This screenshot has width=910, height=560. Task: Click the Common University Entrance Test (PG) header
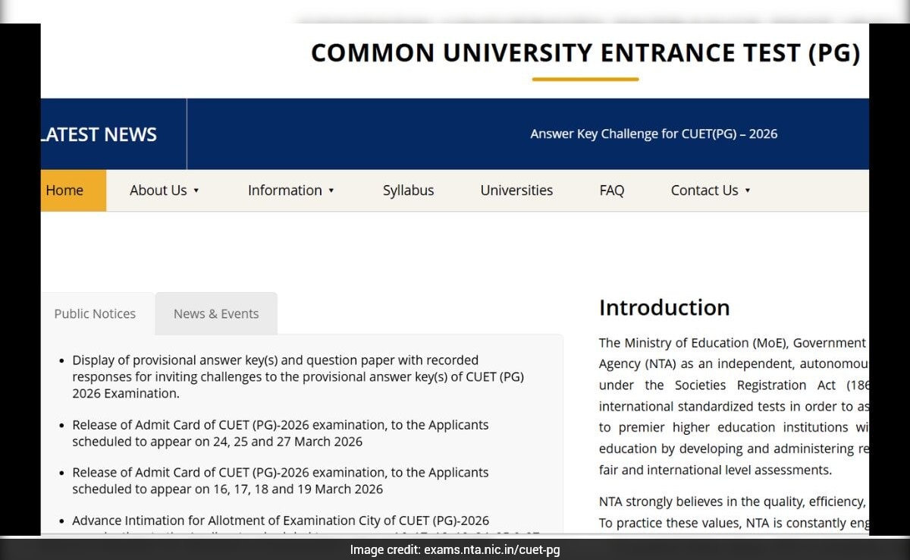tap(585, 52)
